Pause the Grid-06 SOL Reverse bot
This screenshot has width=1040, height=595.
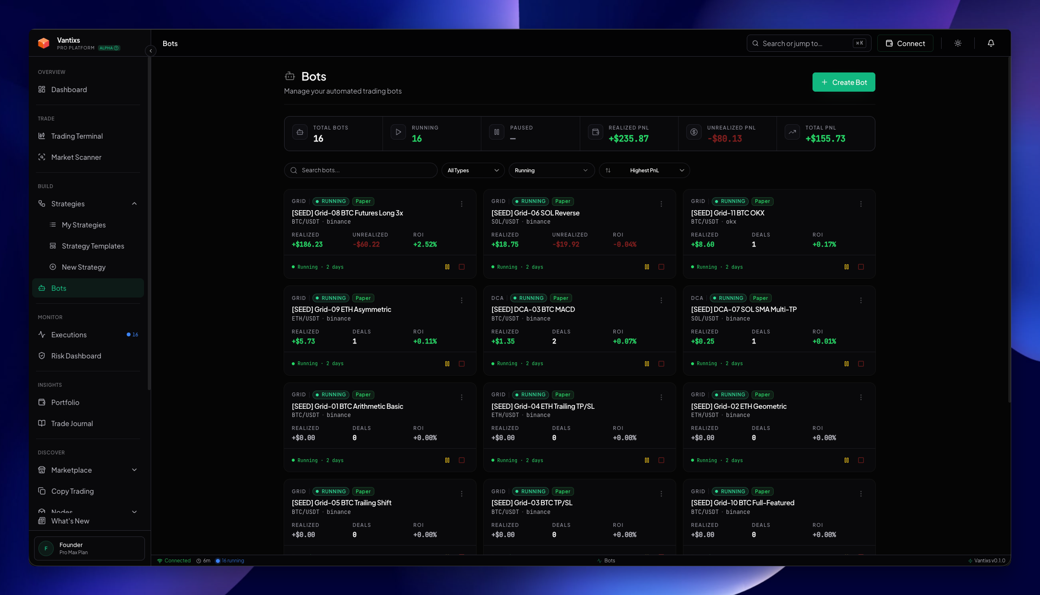click(x=647, y=267)
